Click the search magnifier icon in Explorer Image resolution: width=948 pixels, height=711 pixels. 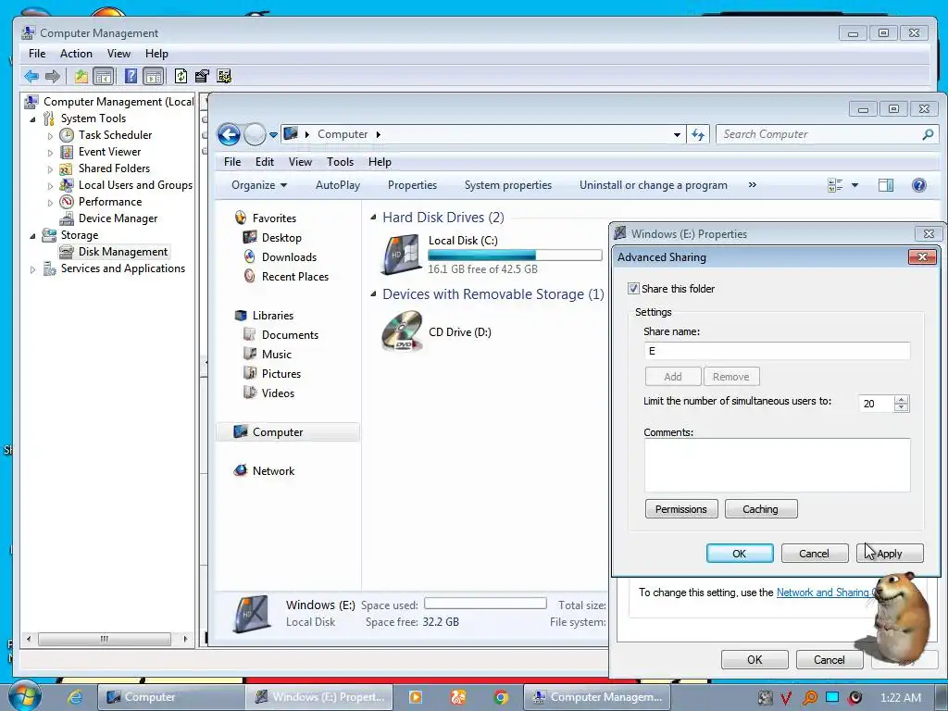928,134
